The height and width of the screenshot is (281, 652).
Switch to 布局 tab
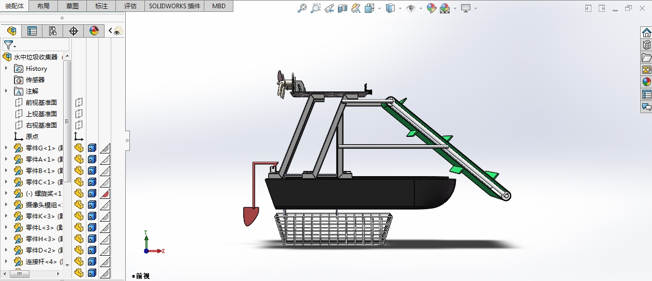tap(43, 6)
